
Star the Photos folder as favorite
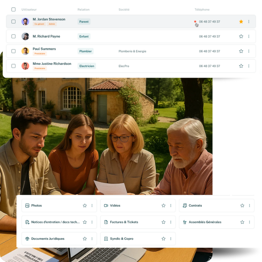[85, 206]
